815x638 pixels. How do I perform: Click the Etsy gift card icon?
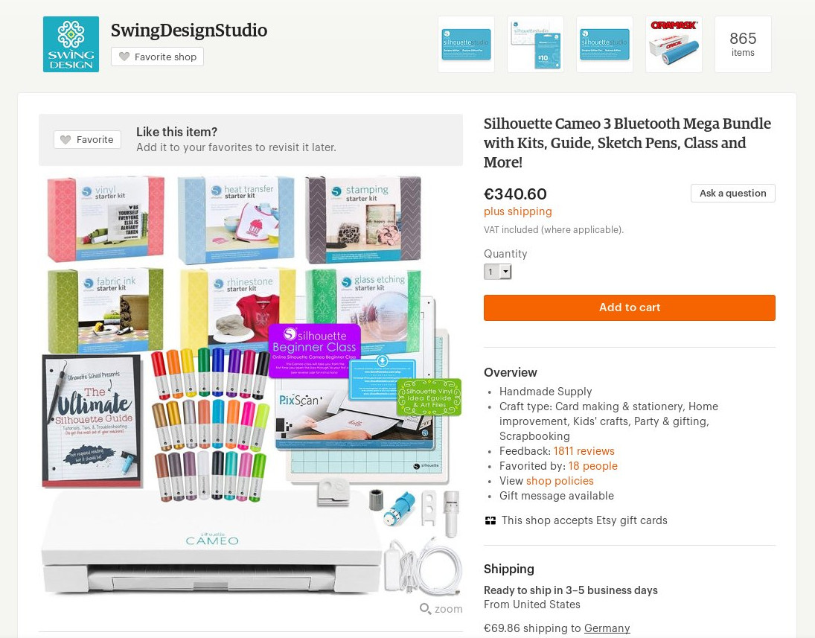[x=490, y=520]
